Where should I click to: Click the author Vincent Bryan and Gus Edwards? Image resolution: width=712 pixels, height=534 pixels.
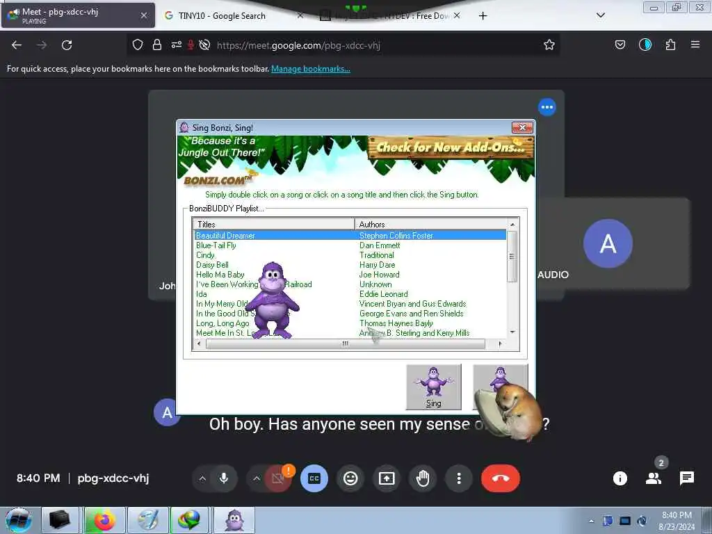[x=413, y=304]
